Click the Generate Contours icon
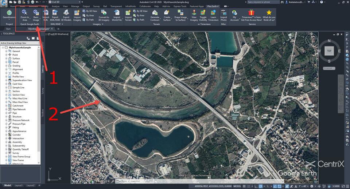 coord(155,14)
